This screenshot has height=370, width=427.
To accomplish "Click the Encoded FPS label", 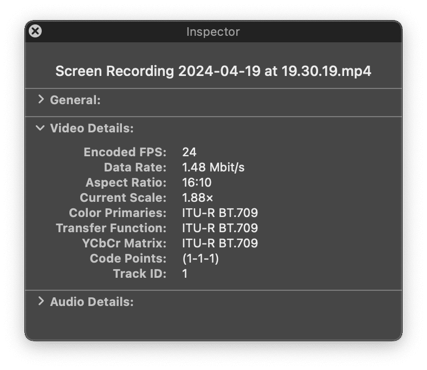I will pos(125,152).
